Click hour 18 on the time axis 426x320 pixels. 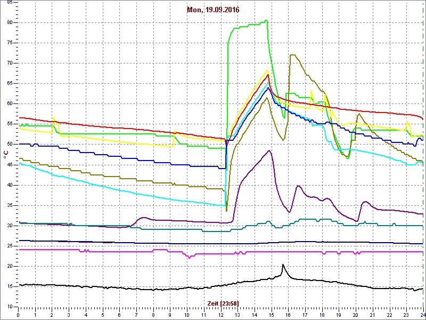pos(322,315)
